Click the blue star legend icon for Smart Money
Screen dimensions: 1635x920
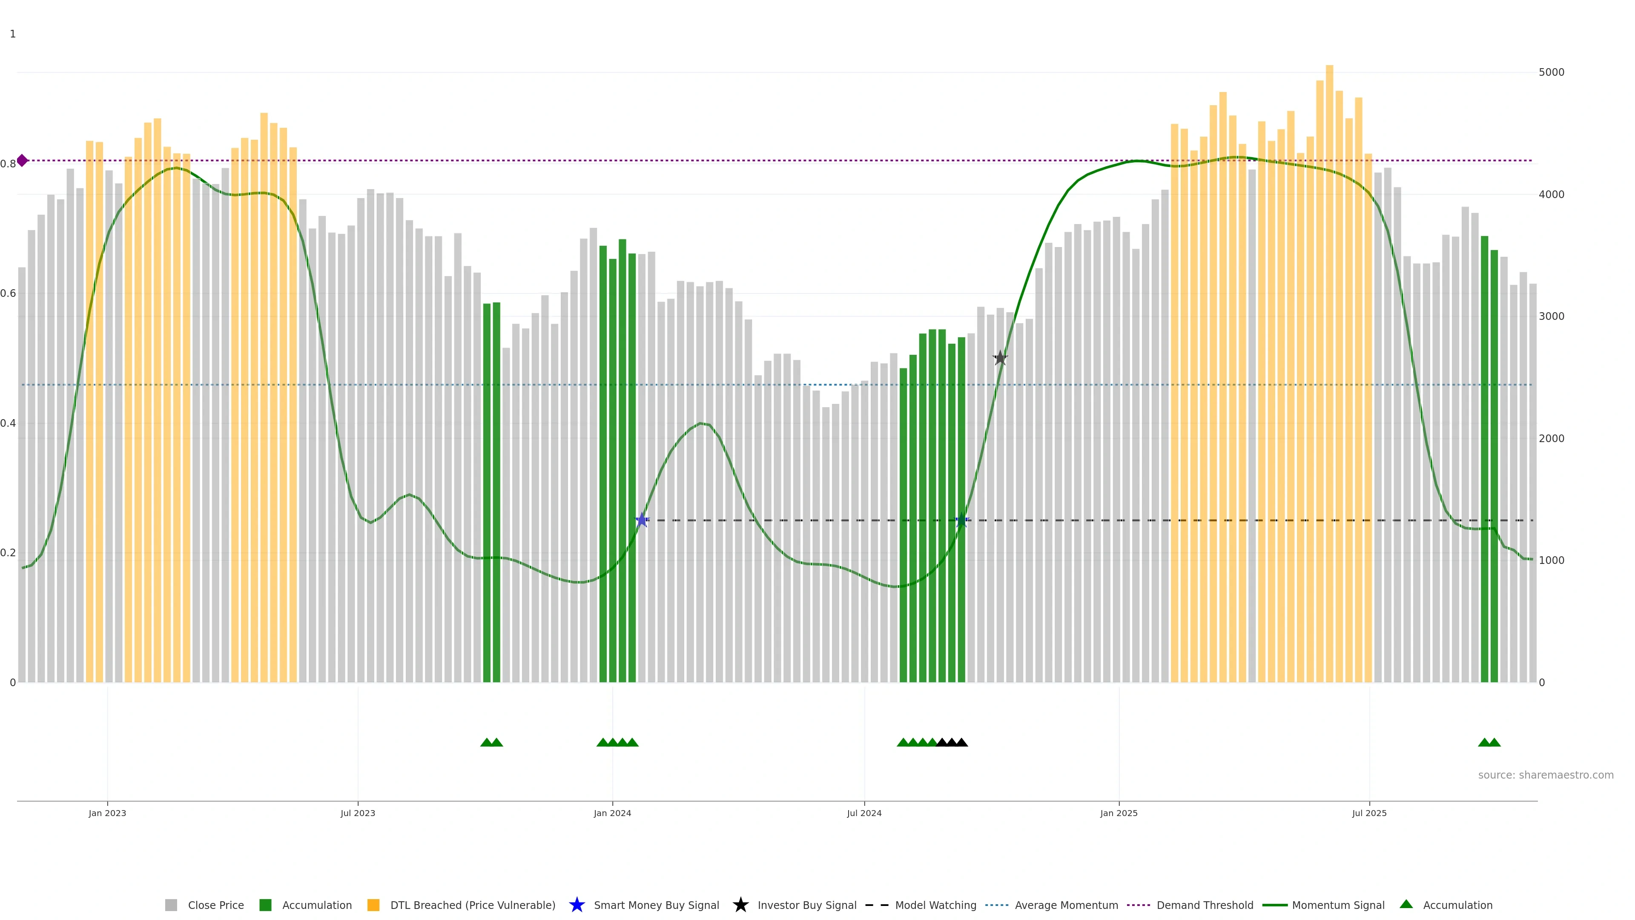tap(577, 906)
